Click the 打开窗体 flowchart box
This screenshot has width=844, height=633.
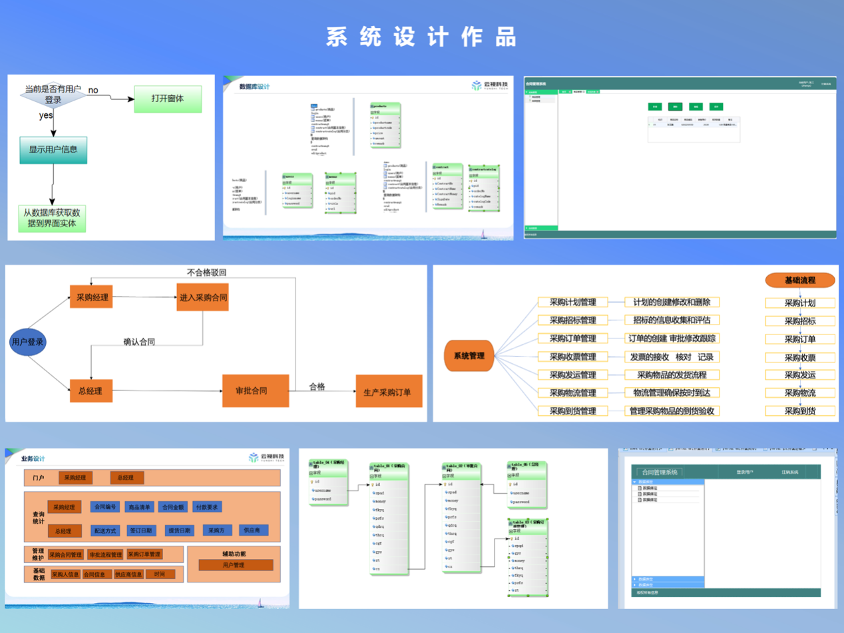coord(167,99)
